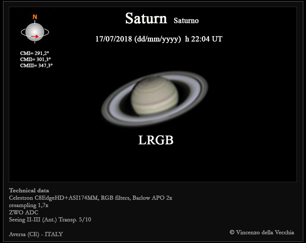Image resolution: width=306 pixels, height=243 pixels.
Task: Click the date '17/07/2018 (dd/mm/yyyy)'
Action: pos(138,39)
